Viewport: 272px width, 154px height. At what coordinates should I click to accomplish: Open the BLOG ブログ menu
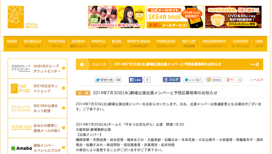116,44
